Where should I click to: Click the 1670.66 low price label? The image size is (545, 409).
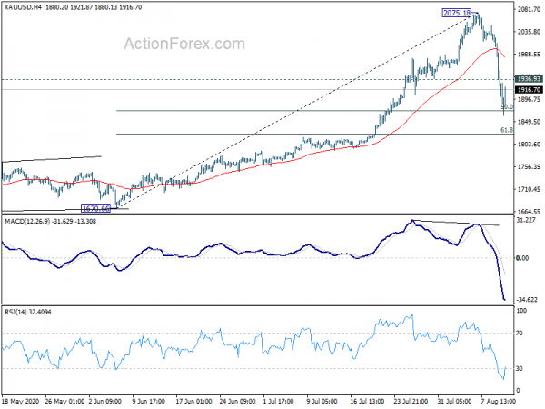click(95, 209)
